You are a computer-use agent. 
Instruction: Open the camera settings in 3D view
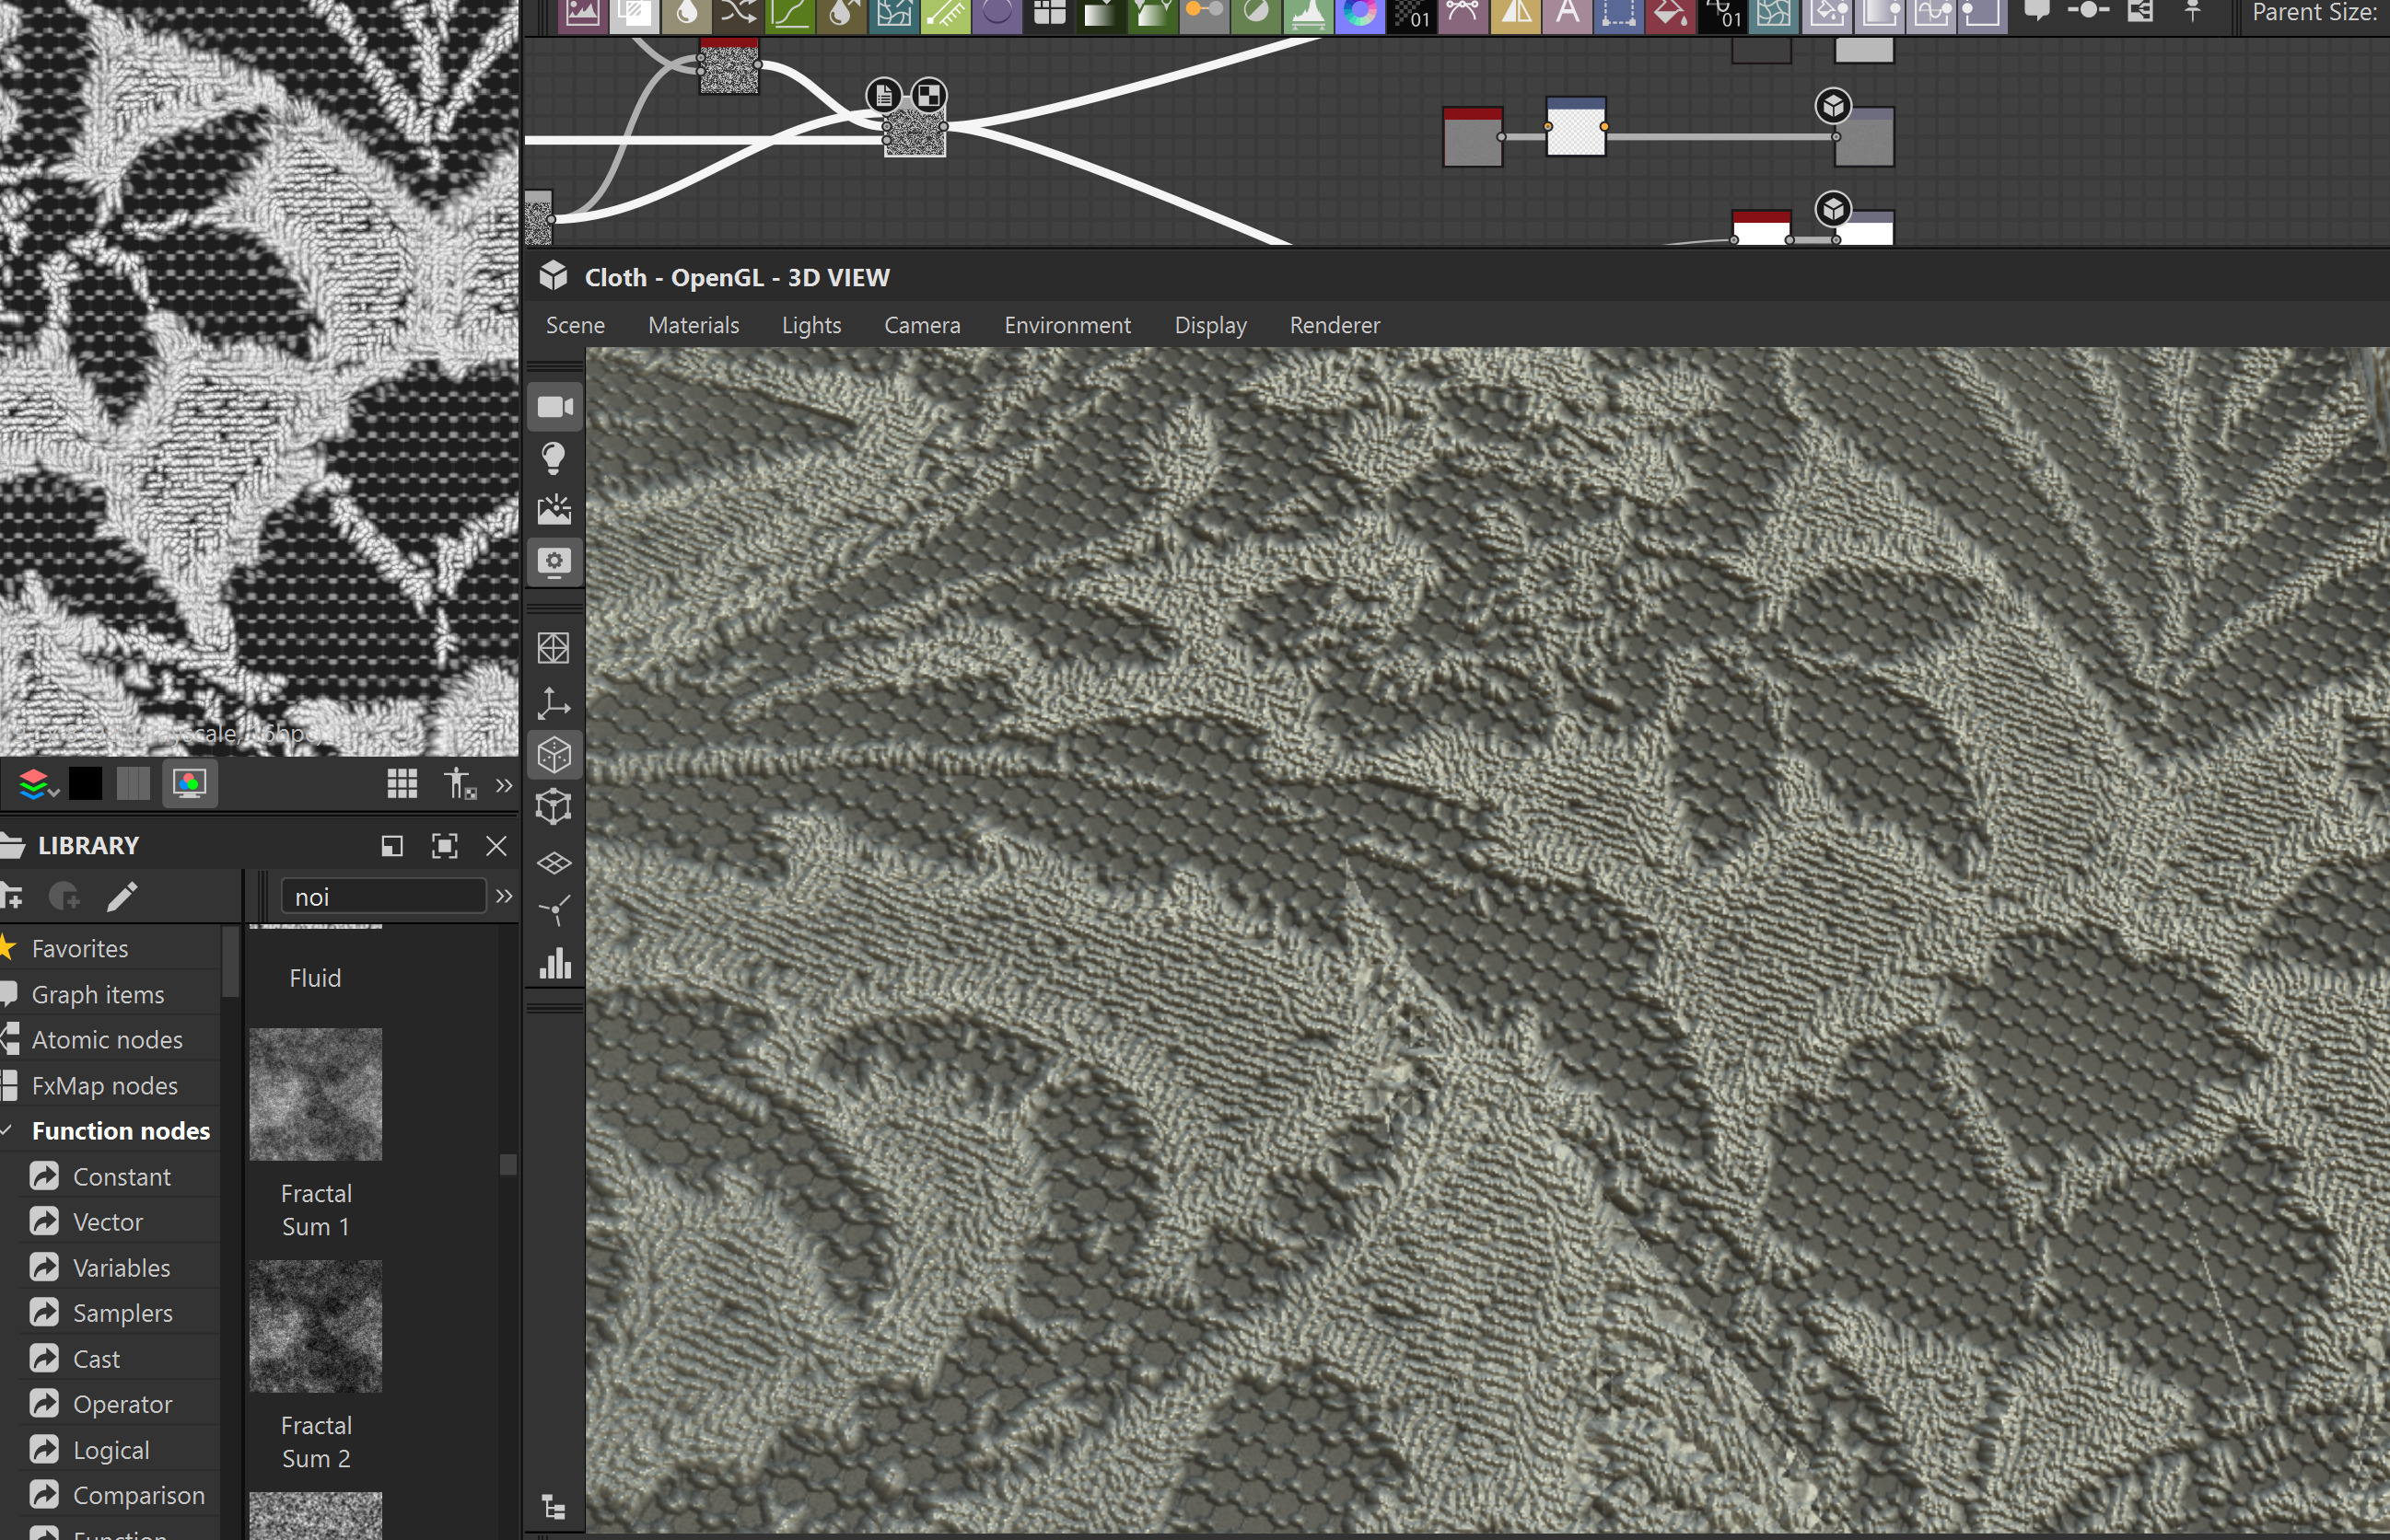click(x=555, y=407)
